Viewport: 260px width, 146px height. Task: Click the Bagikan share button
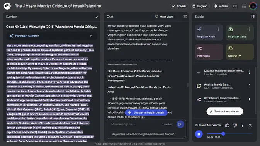(200, 6)
